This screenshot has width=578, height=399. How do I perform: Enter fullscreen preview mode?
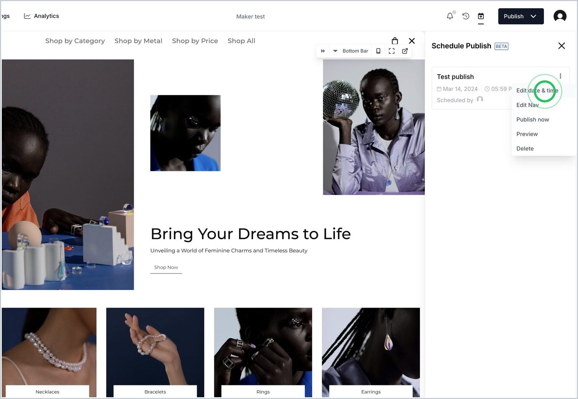pyautogui.click(x=392, y=51)
